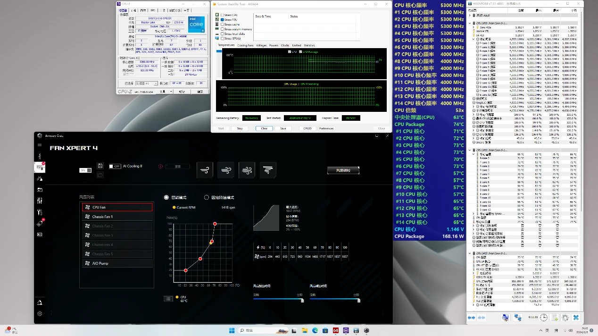Click the temperature source list icon
This screenshot has height=336, width=598.
click(x=168, y=298)
